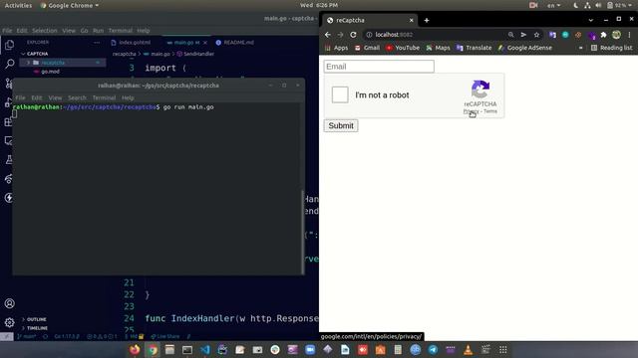Open the Activities overview

[18, 5]
